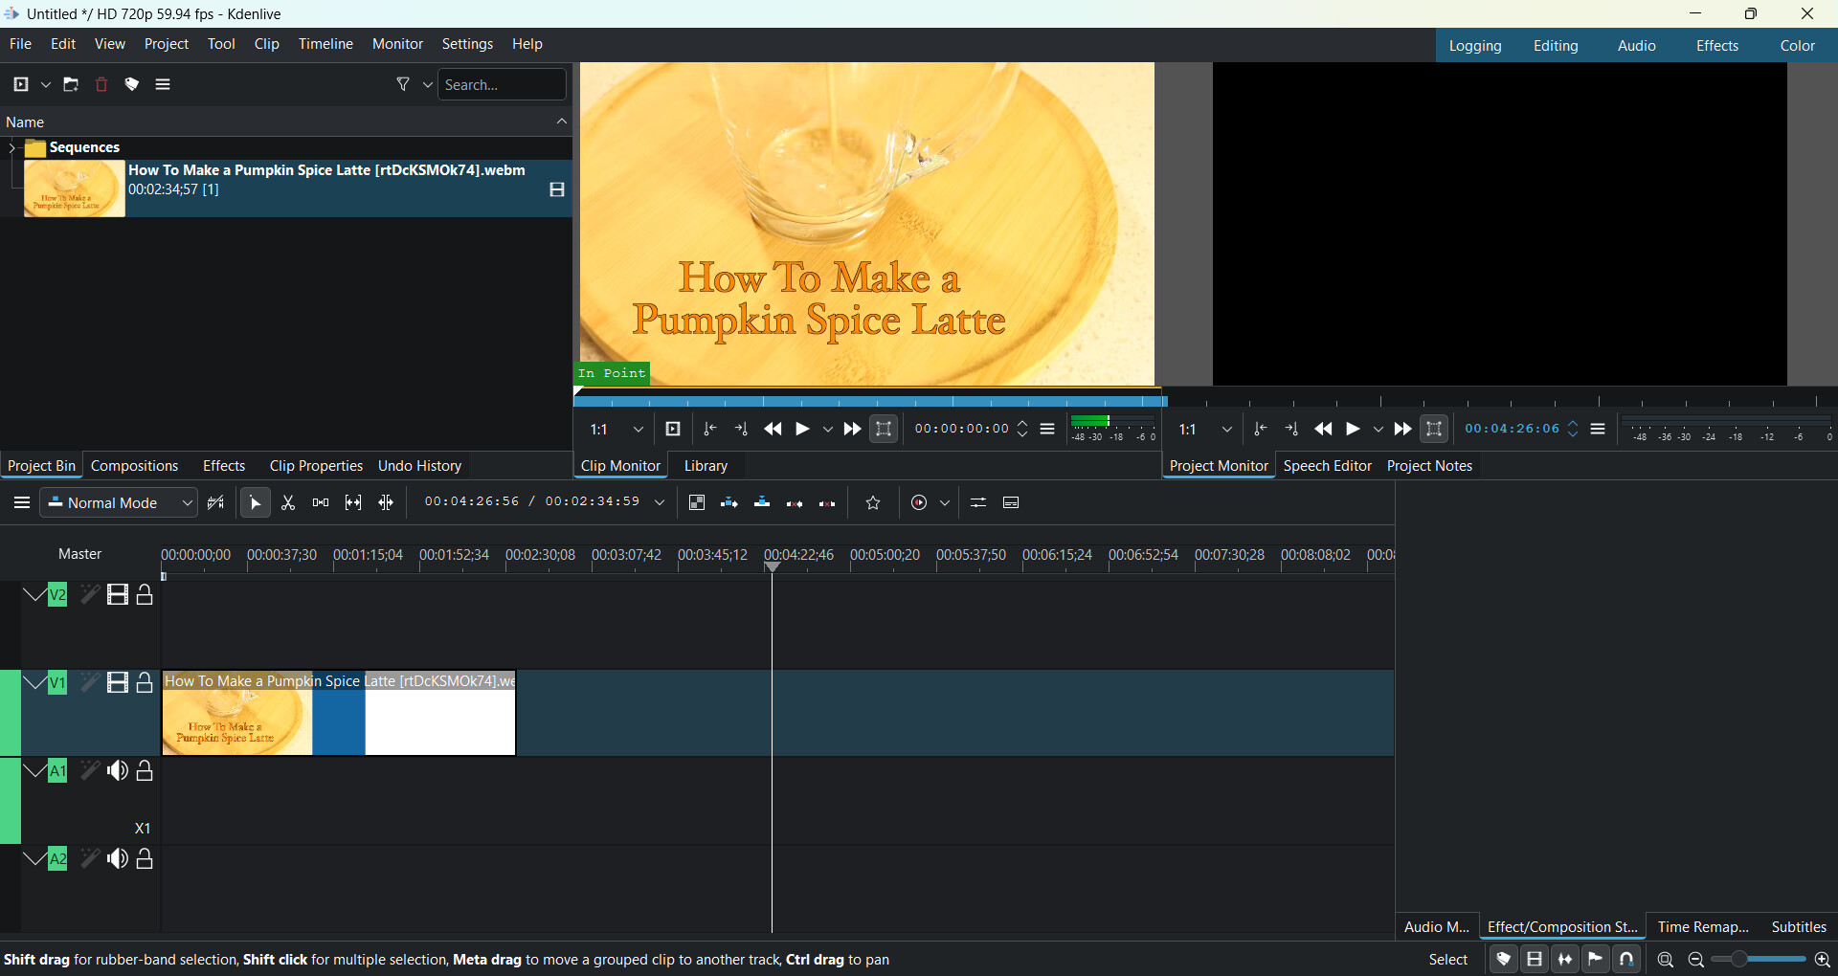
Task: Collapse the V1 track chevron
Action: click(34, 683)
